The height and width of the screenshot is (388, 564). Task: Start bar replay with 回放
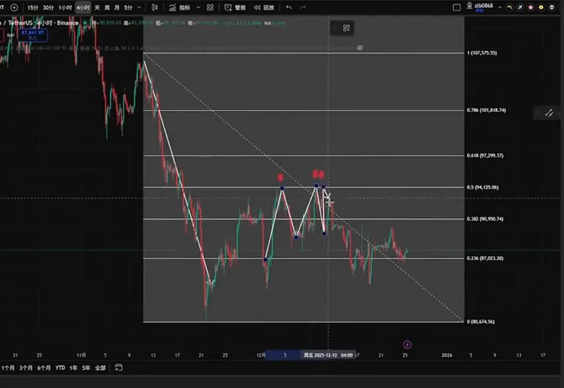[264, 7]
